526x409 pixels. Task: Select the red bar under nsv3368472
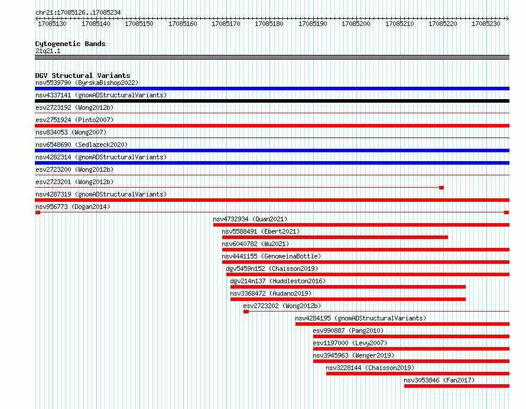(x=348, y=299)
